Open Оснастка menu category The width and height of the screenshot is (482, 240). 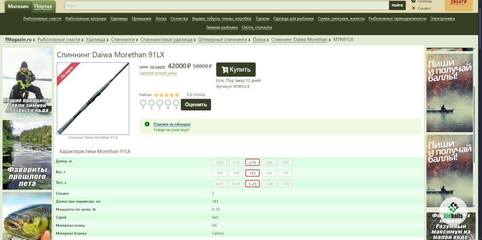click(179, 18)
